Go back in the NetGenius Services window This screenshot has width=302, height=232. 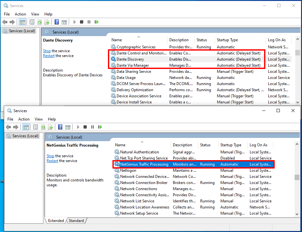(8, 127)
